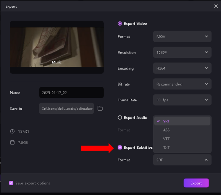Click the video preview thumbnail
The width and height of the screenshot is (221, 195).
[57, 47]
